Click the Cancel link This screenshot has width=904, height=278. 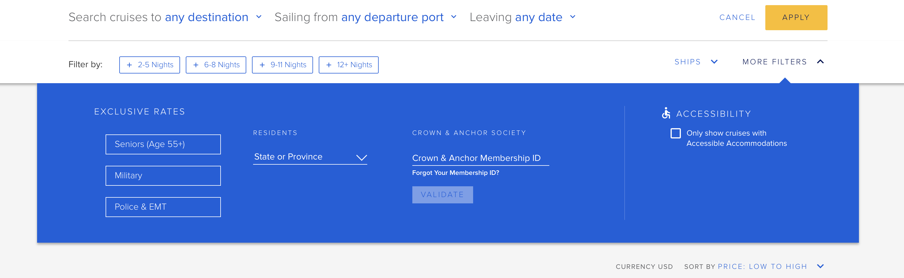[x=737, y=17]
